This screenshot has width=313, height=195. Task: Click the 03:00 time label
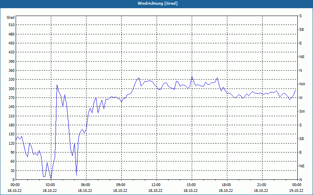click(x=50, y=185)
